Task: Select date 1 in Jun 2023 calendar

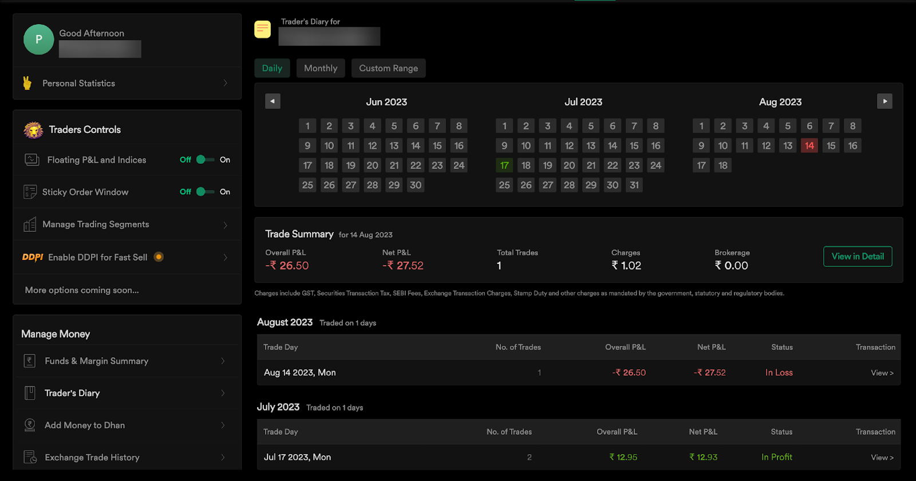Action: 307,126
